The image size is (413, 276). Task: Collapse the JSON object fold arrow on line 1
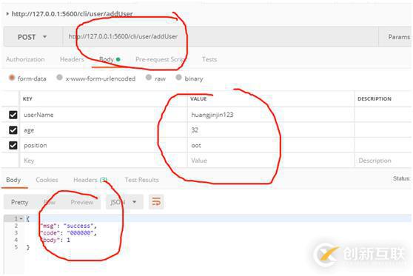(x=21, y=218)
